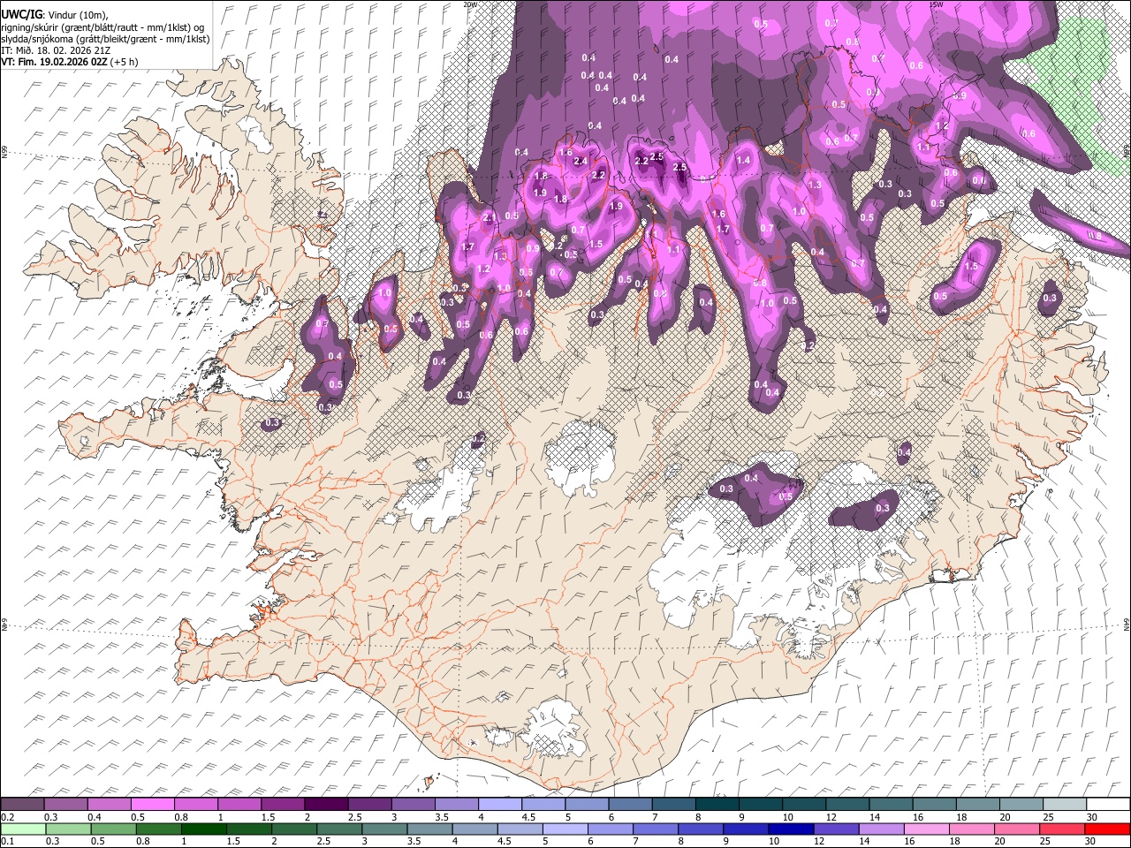Click the darkest purple snow swatch starting at 2

326,805
